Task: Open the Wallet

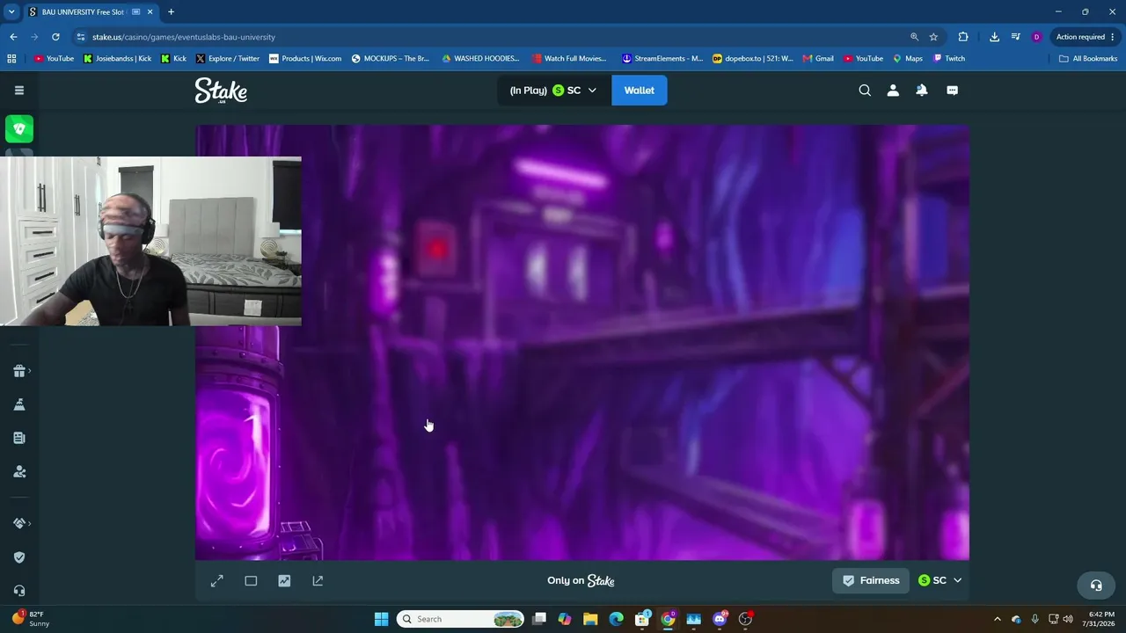Action: click(x=640, y=91)
